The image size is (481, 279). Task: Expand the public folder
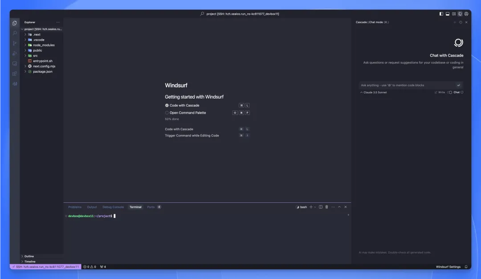click(25, 50)
